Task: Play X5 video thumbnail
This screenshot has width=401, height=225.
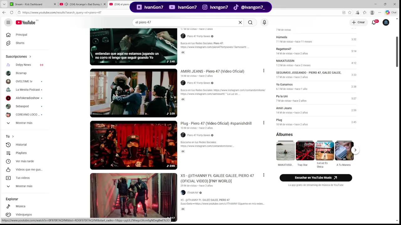Action: 133,197
